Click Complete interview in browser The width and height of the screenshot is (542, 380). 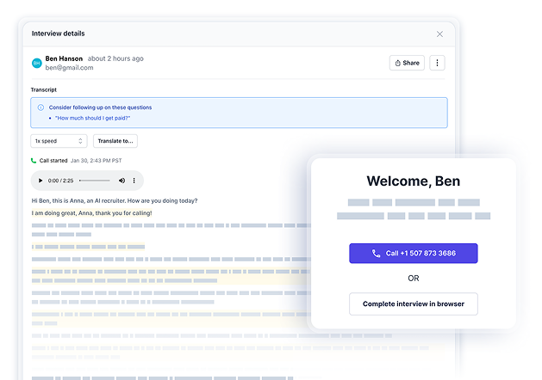[414, 303]
